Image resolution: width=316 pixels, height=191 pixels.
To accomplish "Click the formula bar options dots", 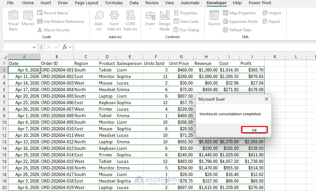I will [41, 47].
